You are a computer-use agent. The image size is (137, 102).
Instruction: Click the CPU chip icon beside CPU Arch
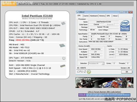(63, 23)
